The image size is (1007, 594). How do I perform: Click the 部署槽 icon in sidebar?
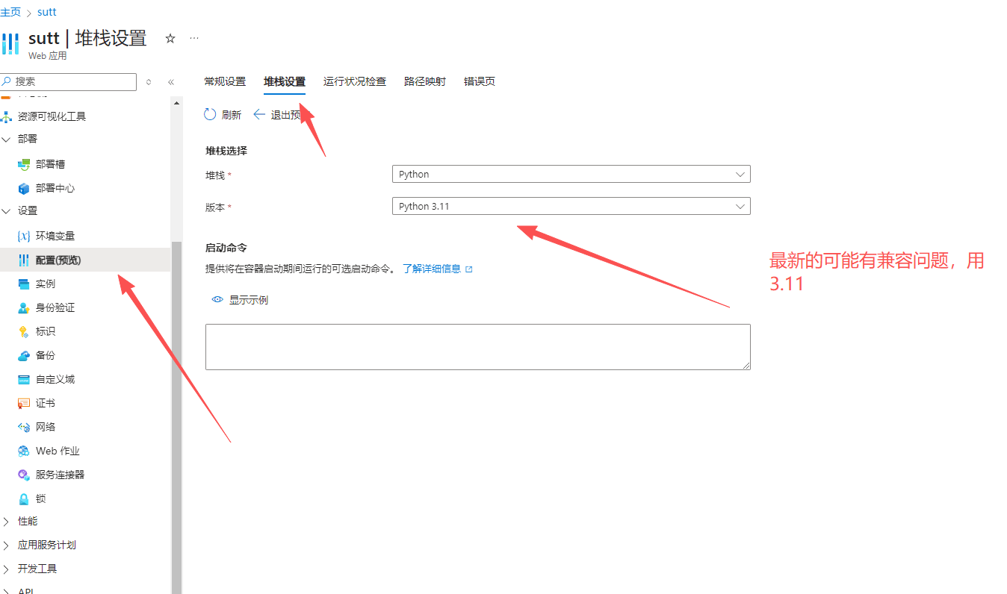tap(24, 164)
